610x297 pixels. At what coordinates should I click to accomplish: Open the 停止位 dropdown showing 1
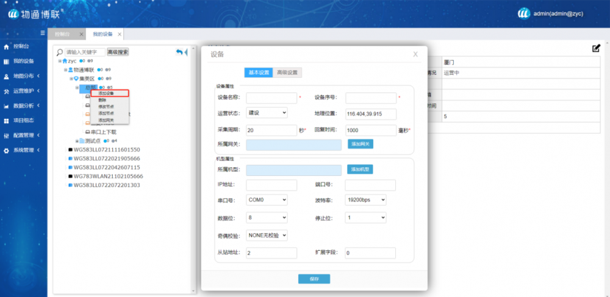[365, 217]
